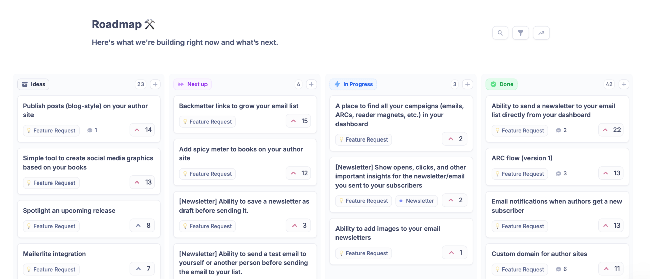Click the trending sort arrow icon
The width and height of the screenshot is (650, 279).
pyautogui.click(x=541, y=33)
